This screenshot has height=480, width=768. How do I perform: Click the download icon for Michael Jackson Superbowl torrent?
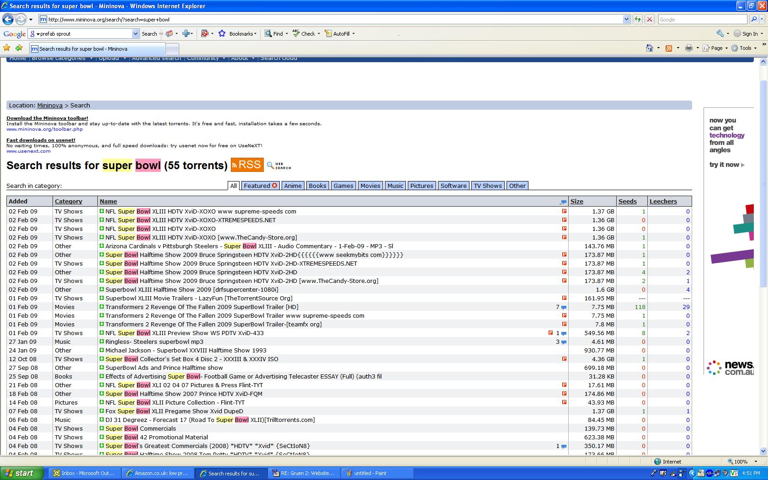[x=102, y=350]
